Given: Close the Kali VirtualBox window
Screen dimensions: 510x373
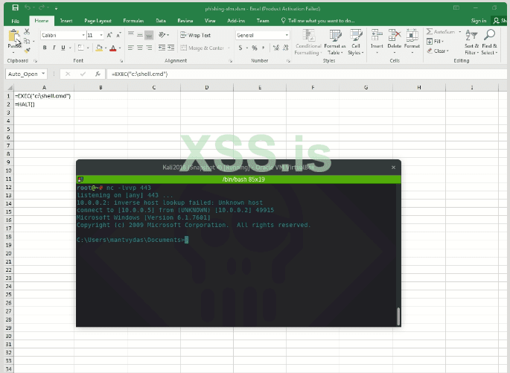Looking at the screenshot, I should [x=393, y=168].
